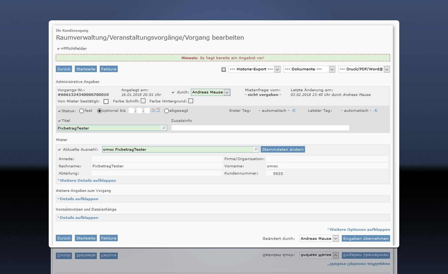Click the help icon beside Letzter Tag automatisch
Image resolution: width=448 pixels, height=274 pixels.
pos(376,110)
